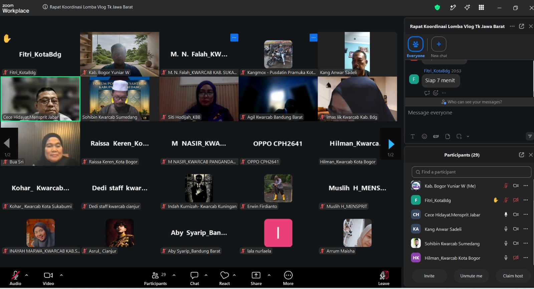
Task: Open chat panel more options ellipsis
Action: 512,26
